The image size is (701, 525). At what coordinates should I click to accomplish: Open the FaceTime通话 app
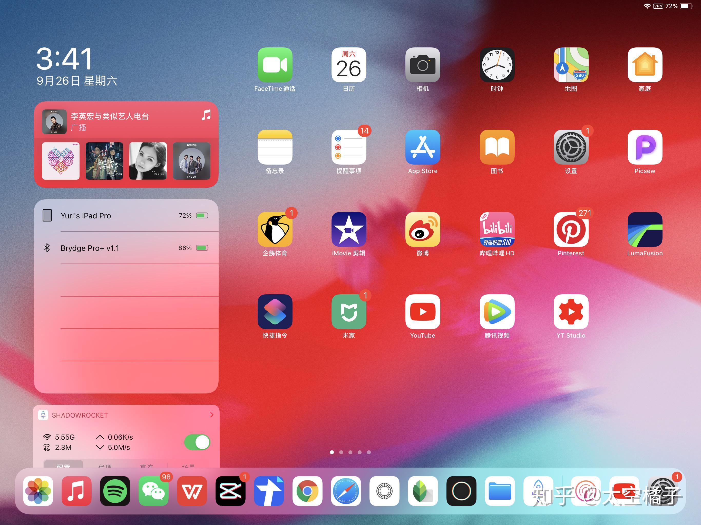click(x=275, y=65)
